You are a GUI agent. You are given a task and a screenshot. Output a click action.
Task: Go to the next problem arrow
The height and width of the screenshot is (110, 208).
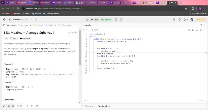click(31, 19)
